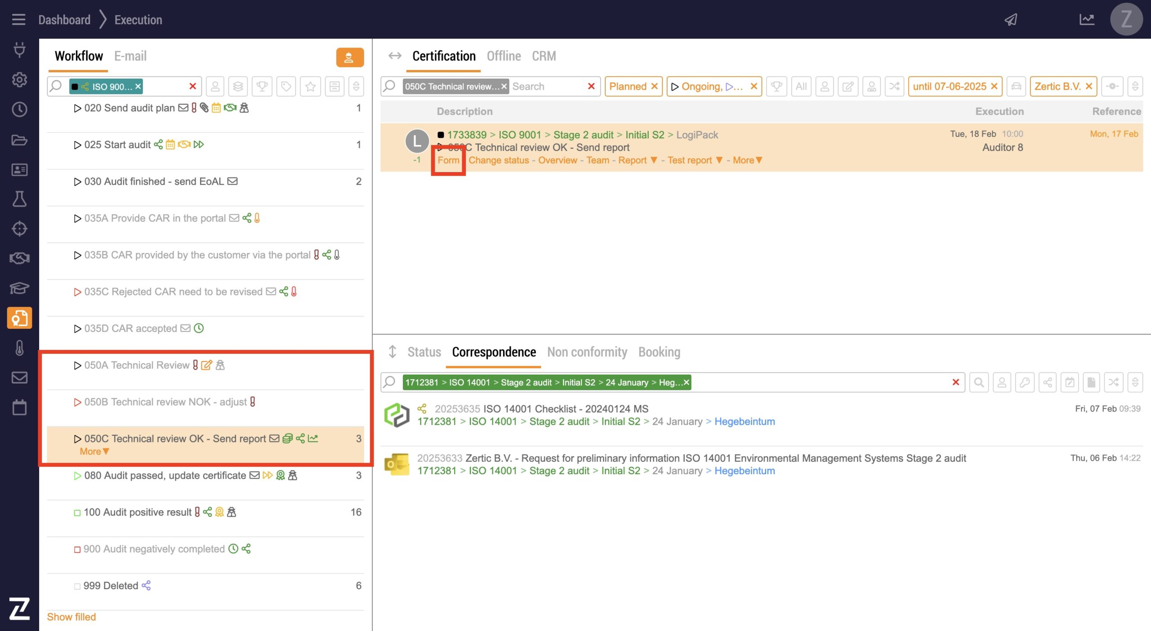Toggle the All filter button
This screenshot has width=1151, height=631.
801,86
